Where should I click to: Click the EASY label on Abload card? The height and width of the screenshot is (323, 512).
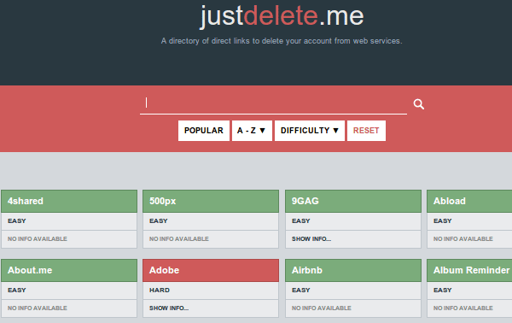point(442,221)
